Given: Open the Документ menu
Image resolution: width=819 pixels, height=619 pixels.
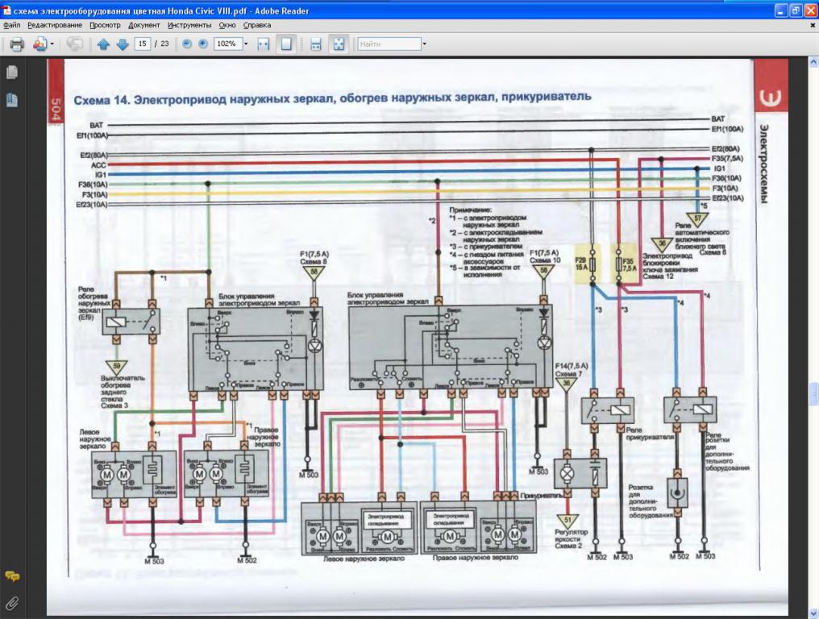Looking at the screenshot, I should [144, 25].
